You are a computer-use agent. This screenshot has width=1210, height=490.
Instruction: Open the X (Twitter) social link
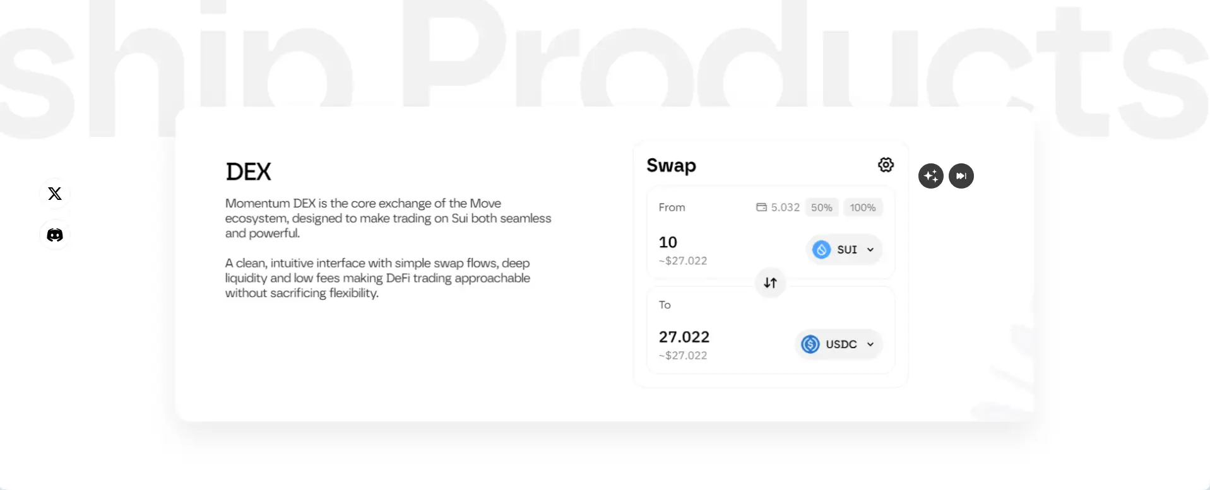coord(55,194)
